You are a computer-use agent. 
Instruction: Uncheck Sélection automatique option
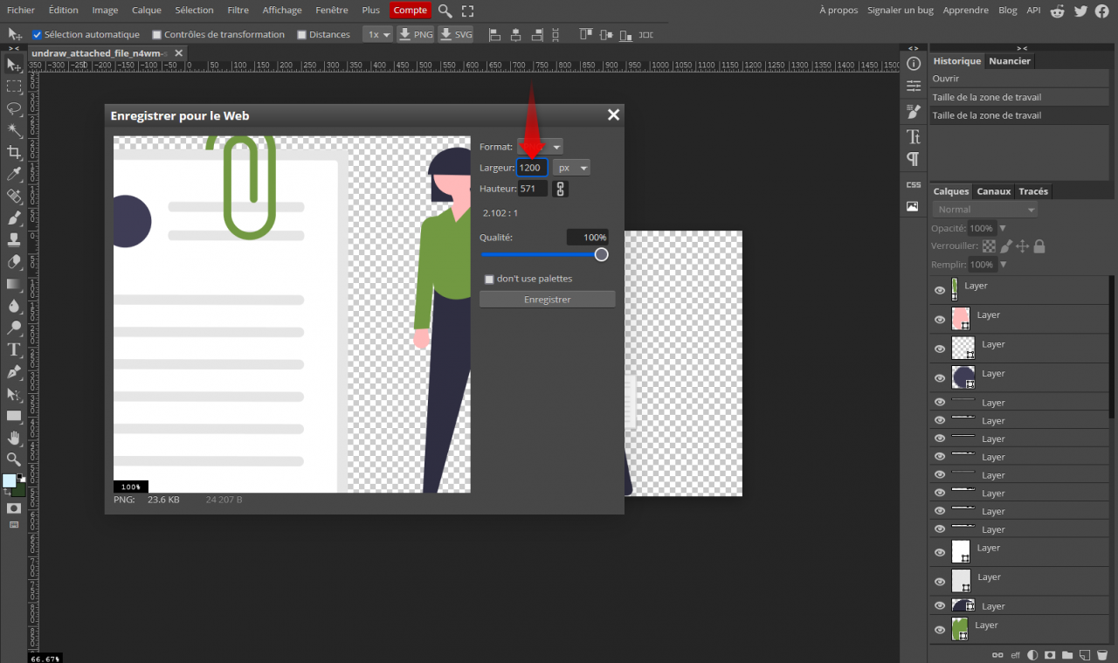[38, 35]
